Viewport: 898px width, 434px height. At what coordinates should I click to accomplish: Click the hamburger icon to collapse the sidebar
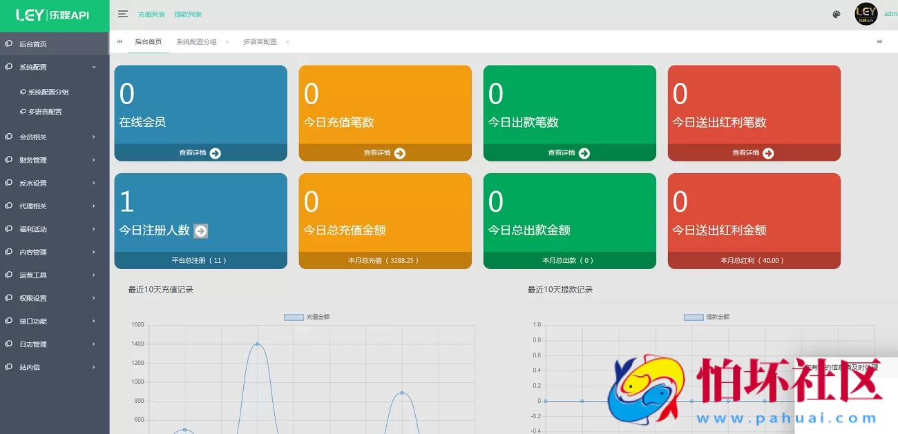tap(123, 13)
